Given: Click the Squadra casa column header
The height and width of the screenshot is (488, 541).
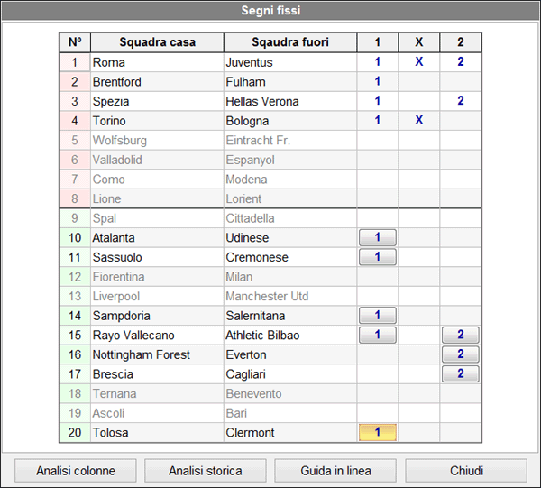Looking at the screenshot, I should point(156,42).
